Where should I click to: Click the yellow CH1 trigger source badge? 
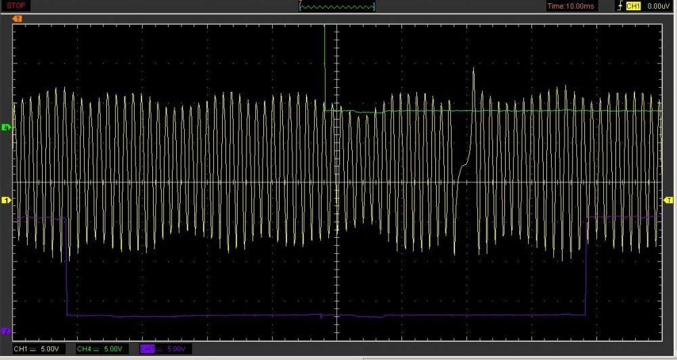632,6
